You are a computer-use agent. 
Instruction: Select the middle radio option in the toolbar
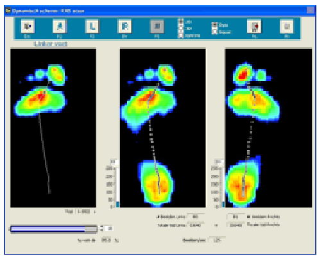point(181,28)
